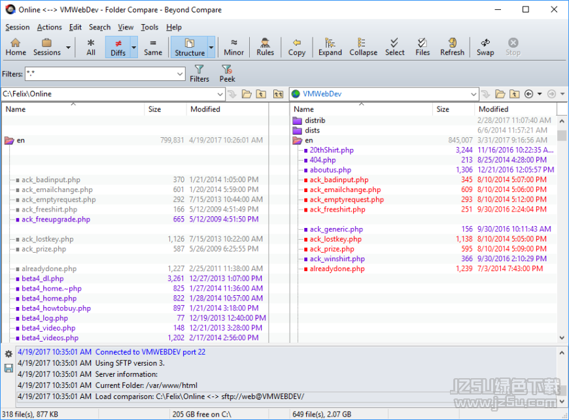Open the Sessions toolbar button
This screenshot has width=569, height=420.
(x=47, y=47)
